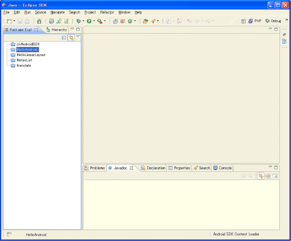The height and width of the screenshot is (241, 291).
Task: Launch Debug via the bug icon
Action: (x=78, y=21)
